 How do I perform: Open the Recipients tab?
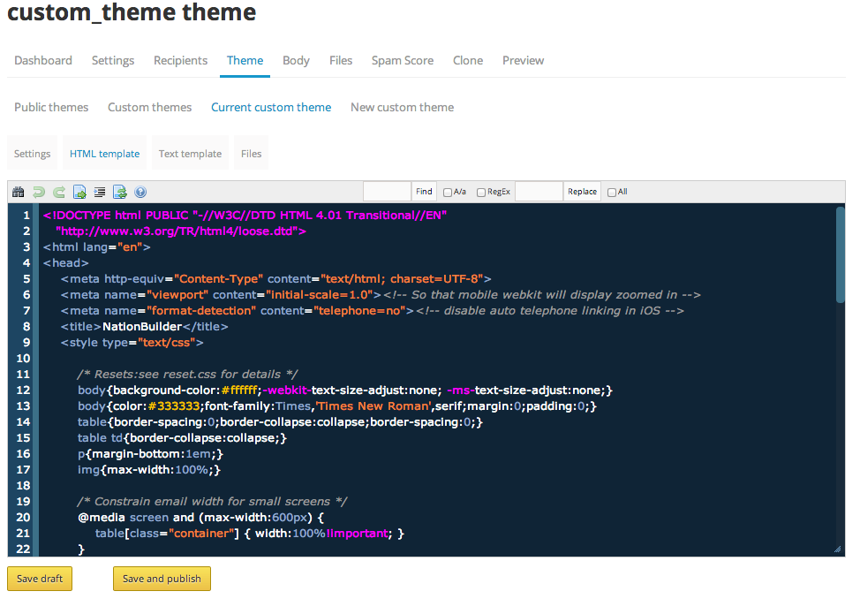point(180,61)
